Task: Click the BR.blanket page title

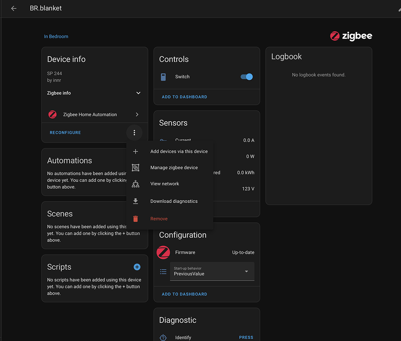Action: point(46,9)
